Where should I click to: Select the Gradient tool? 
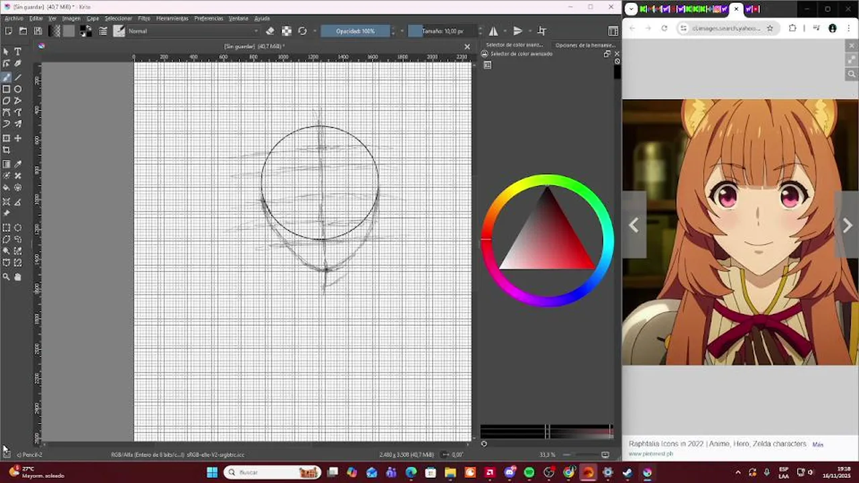tap(6, 164)
